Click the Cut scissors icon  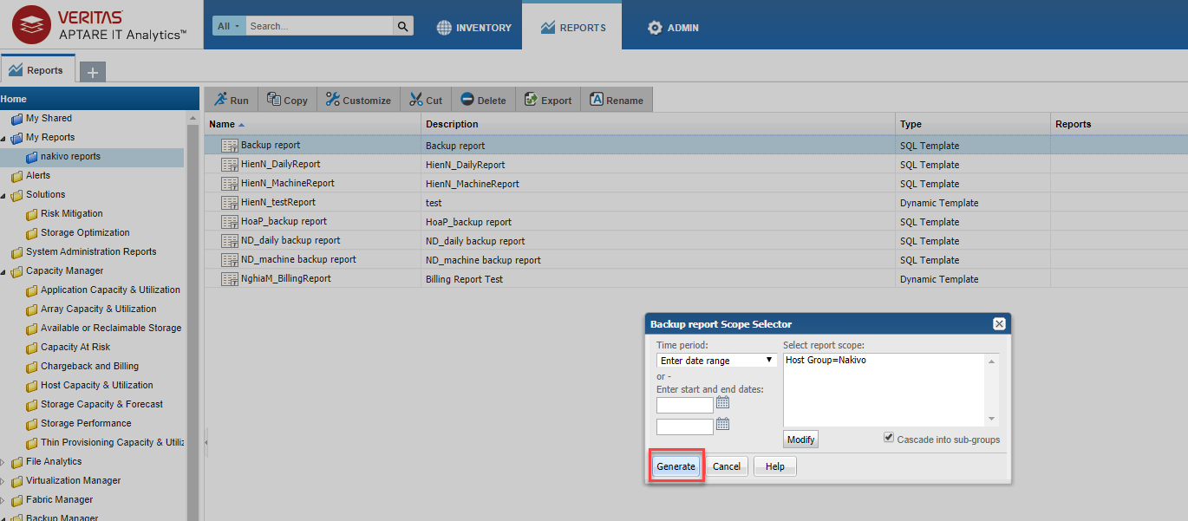click(x=415, y=100)
